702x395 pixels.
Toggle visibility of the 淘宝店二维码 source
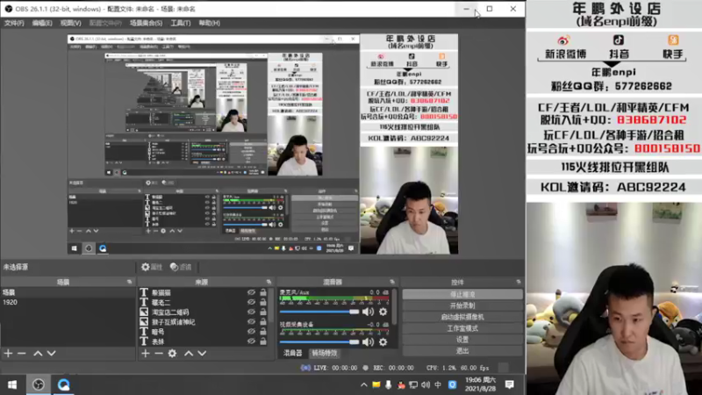coord(251,312)
